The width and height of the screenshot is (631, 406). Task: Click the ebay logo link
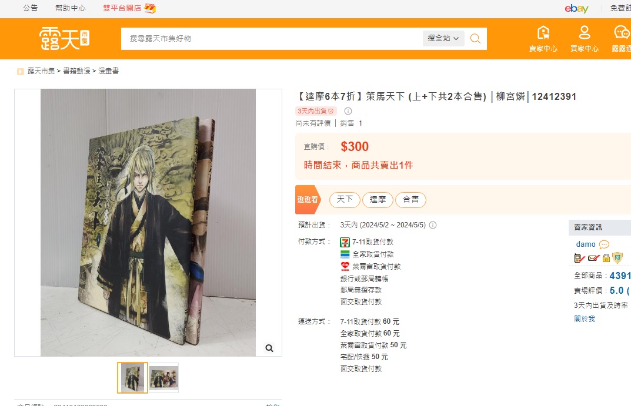click(576, 8)
